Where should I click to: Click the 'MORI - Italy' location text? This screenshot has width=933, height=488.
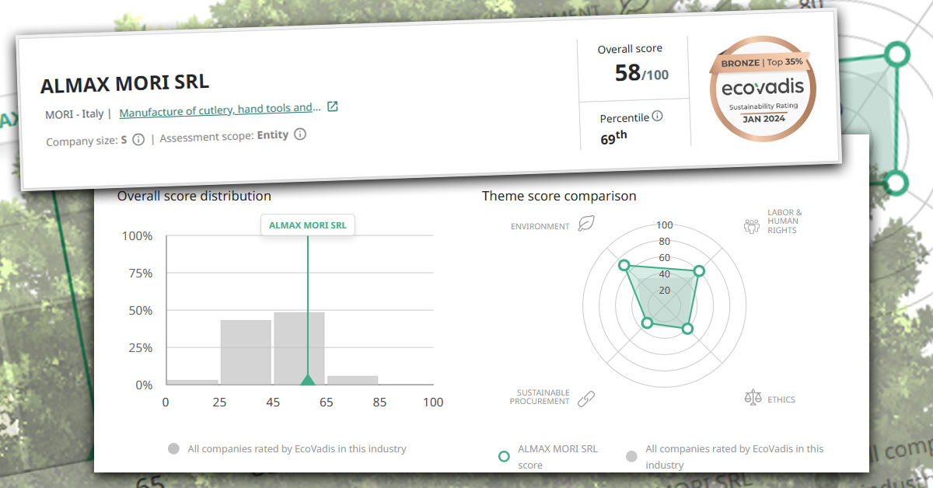pyautogui.click(x=74, y=114)
